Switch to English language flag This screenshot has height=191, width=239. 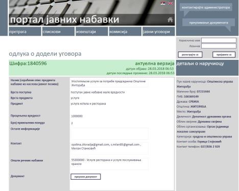170,3
